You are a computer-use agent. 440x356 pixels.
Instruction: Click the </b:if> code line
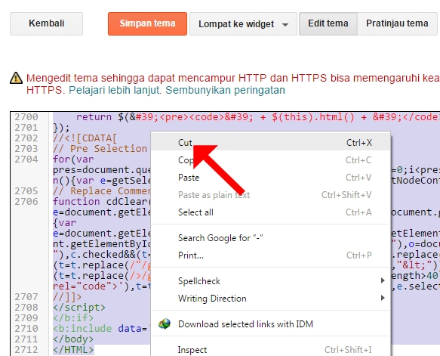(73, 318)
